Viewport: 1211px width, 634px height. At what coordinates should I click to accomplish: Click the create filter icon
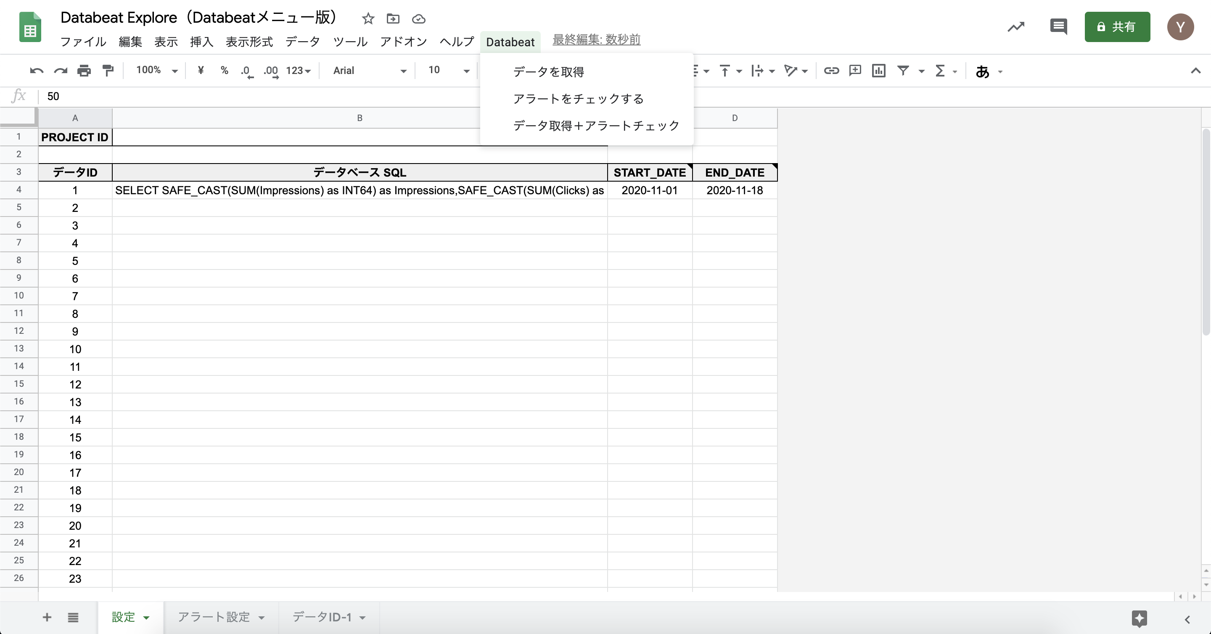903,71
